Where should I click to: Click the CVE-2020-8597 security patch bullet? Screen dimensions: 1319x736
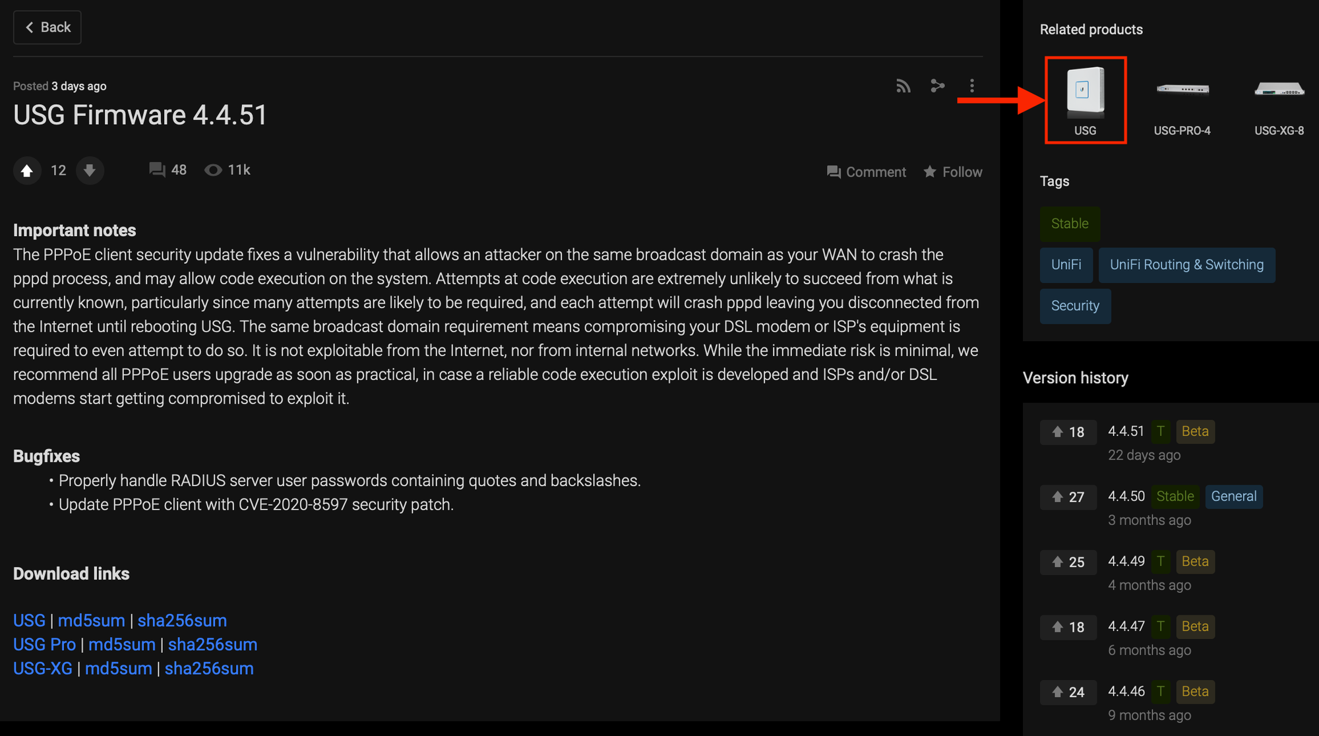tap(256, 505)
